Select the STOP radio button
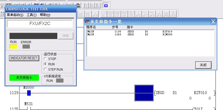223x110 pixels. tap(45, 59)
